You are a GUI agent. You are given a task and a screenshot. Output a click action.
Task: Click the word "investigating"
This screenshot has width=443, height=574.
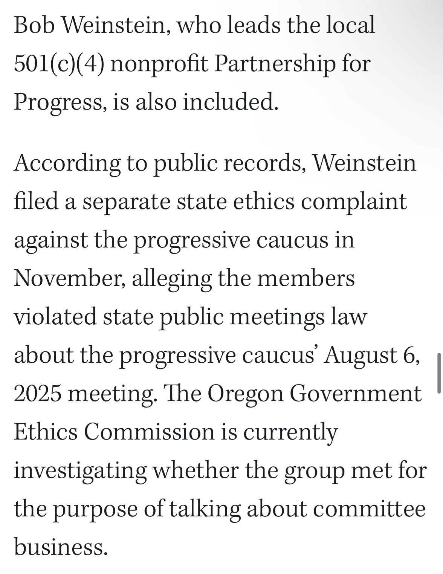tap(80, 471)
